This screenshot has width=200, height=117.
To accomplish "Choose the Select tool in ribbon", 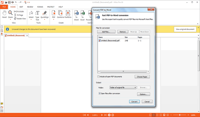I will [x=31, y=14].
